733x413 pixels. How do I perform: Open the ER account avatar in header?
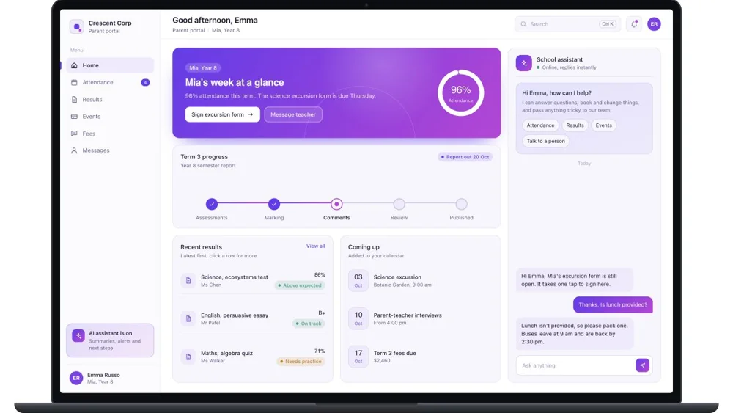coord(654,24)
